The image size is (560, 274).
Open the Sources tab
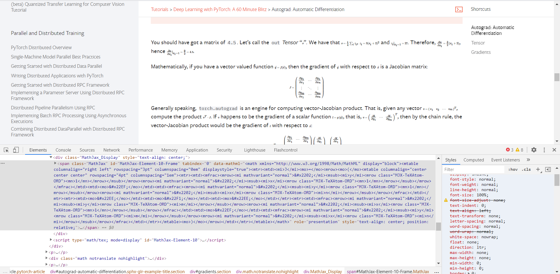click(87, 150)
